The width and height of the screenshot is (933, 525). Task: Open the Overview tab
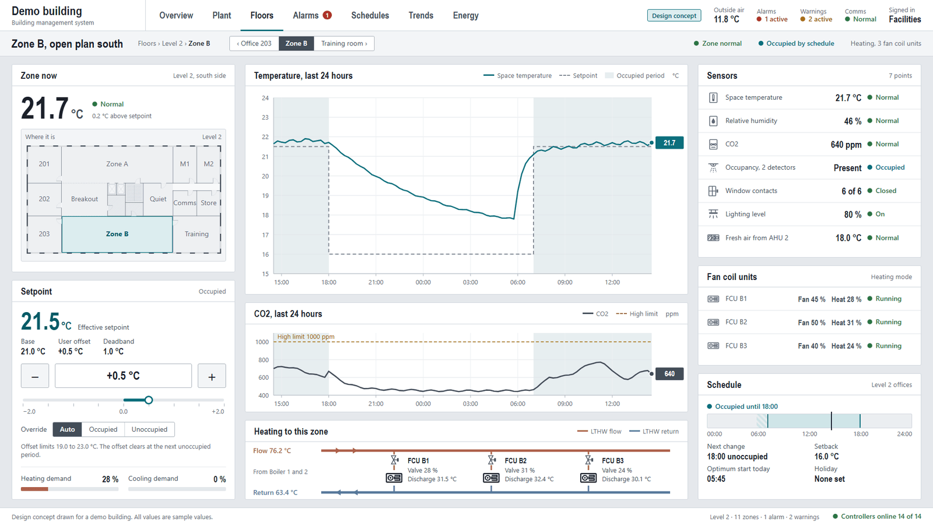[x=176, y=16]
